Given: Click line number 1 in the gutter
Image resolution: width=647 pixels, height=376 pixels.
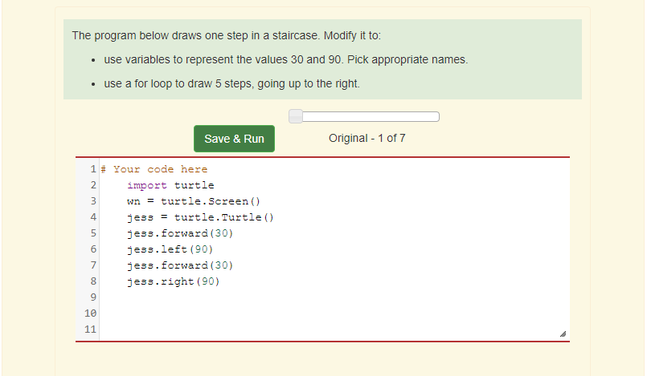Looking at the screenshot, I should [93, 169].
